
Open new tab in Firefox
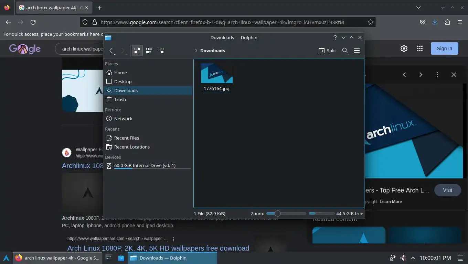pos(99,8)
